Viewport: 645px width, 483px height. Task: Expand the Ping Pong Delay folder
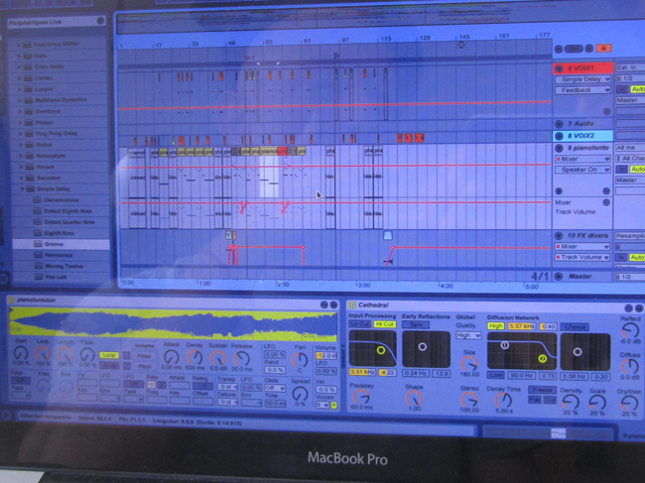point(19,134)
